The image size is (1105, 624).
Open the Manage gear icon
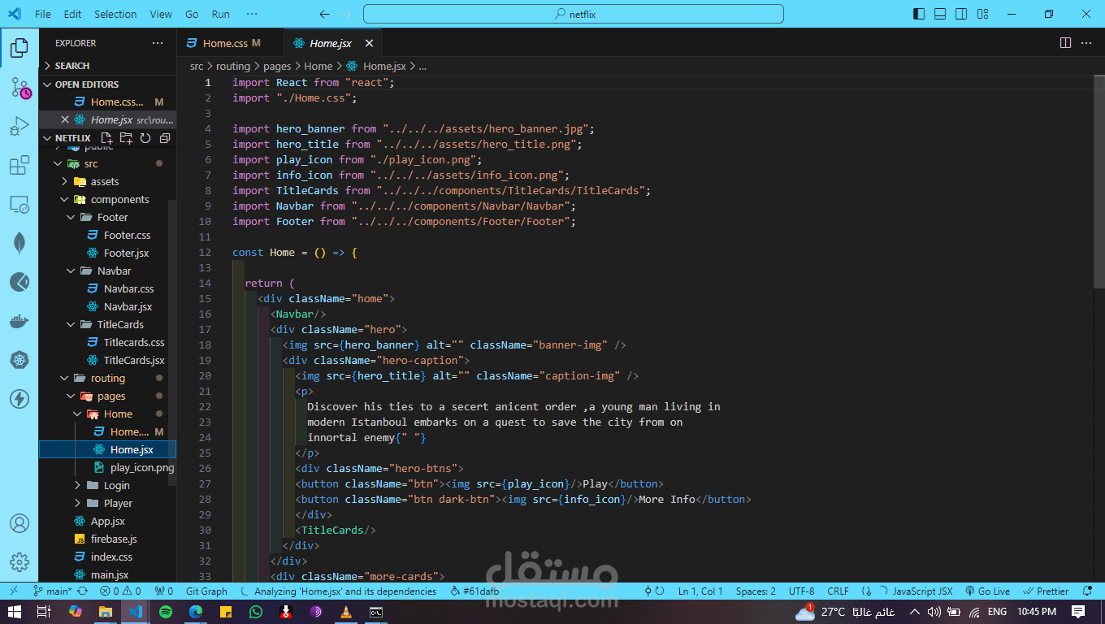click(x=19, y=562)
